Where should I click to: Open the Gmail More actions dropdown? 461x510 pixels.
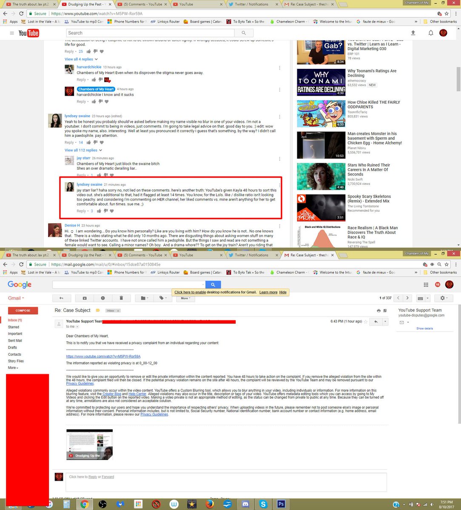click(186, 298)
